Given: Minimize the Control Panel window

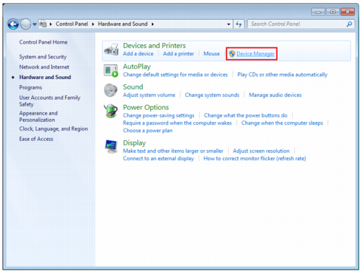Looking at the screenshot, I should point(318,12).
